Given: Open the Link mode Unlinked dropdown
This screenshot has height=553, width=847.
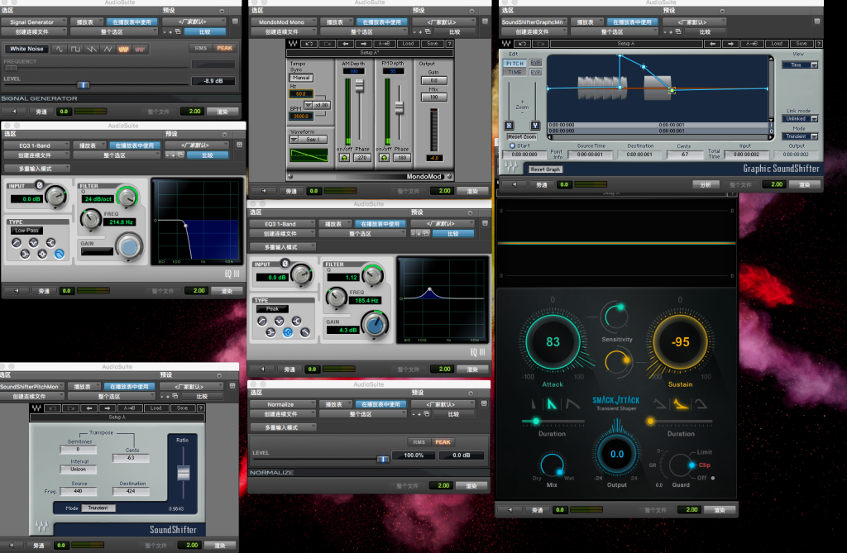Looking at the screenshot, I should click(x=800, y=118).
